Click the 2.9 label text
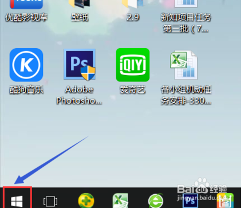Viewport: 244px width, 208px height. (133, 18)
